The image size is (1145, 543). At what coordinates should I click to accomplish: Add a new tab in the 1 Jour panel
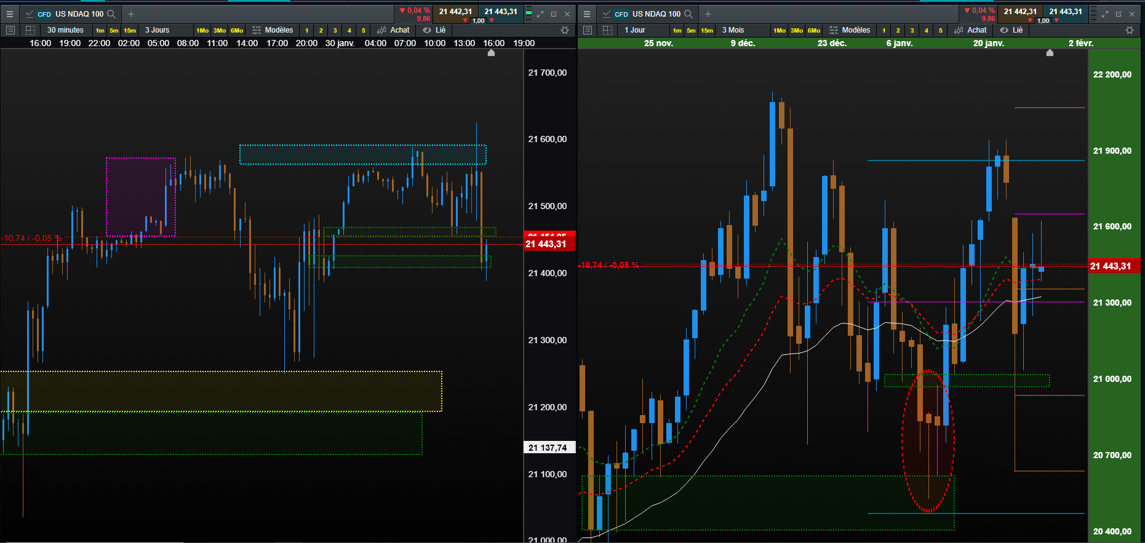click(708, 14)
